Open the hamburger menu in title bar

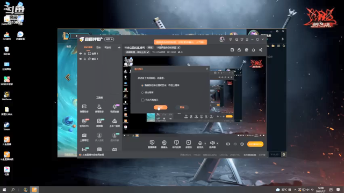(x=247, y=39)
